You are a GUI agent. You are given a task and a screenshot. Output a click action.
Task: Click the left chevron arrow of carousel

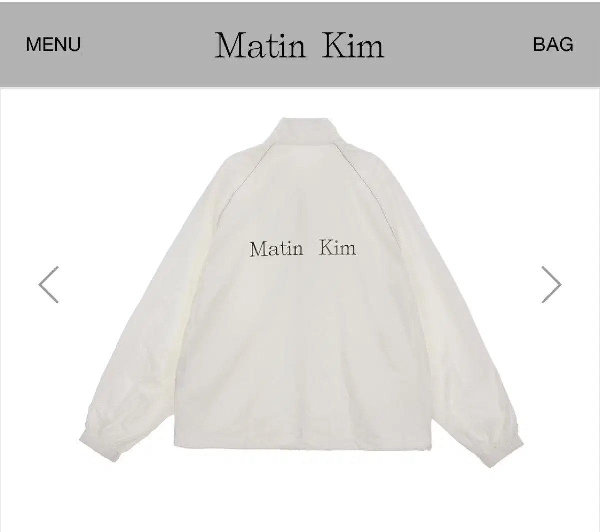click(x=48, y=284)
